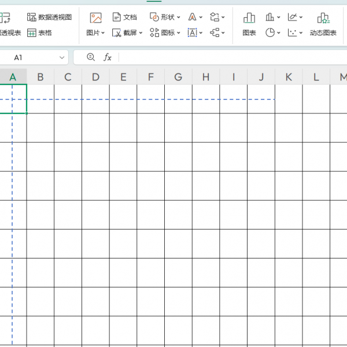347x347 pixels.
Task: Click the 图片 picture icon
Action: tap(95, 18)
